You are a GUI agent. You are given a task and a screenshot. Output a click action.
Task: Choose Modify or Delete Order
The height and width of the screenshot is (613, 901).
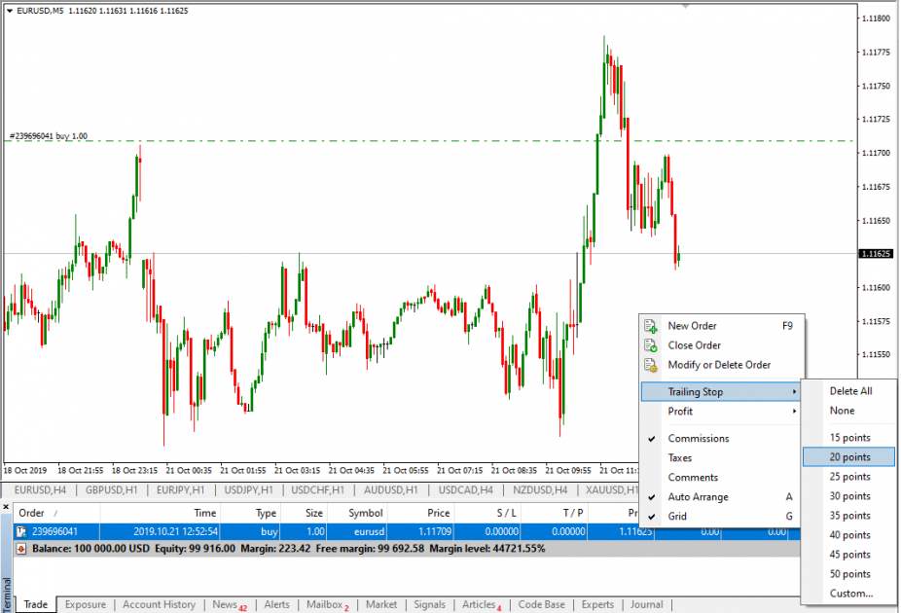click(x=722, y=365)
